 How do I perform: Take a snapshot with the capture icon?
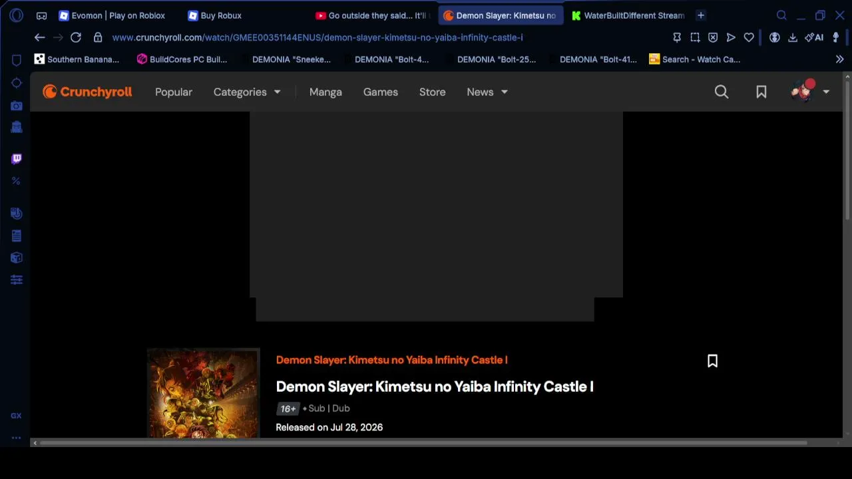point(695,37)
